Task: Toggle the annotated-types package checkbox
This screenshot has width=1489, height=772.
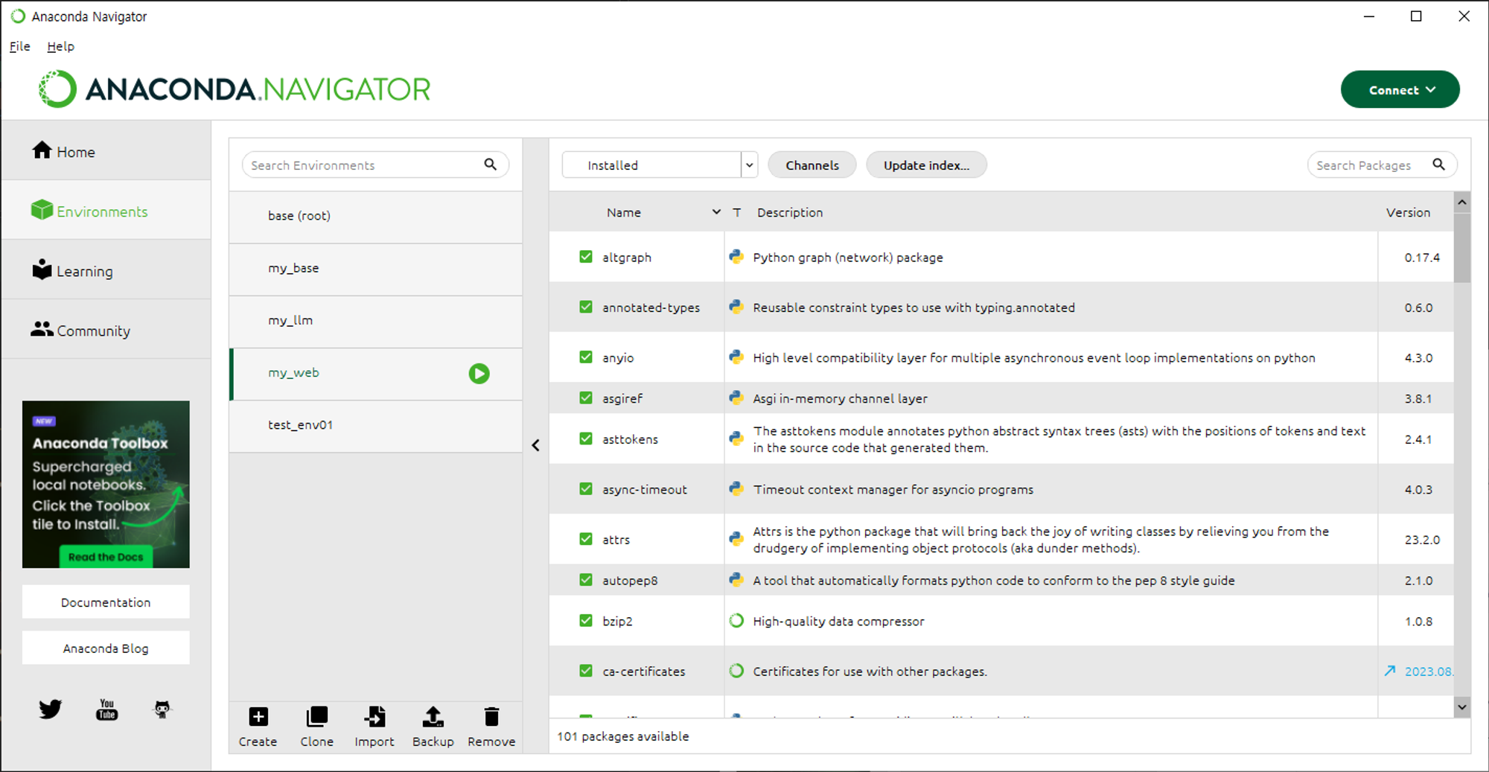Action: point(586,307)
